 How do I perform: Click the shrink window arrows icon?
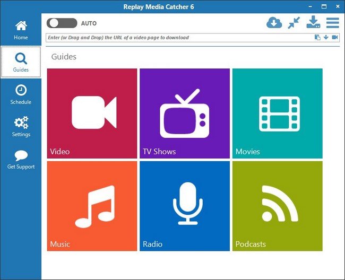click(294, 23)
